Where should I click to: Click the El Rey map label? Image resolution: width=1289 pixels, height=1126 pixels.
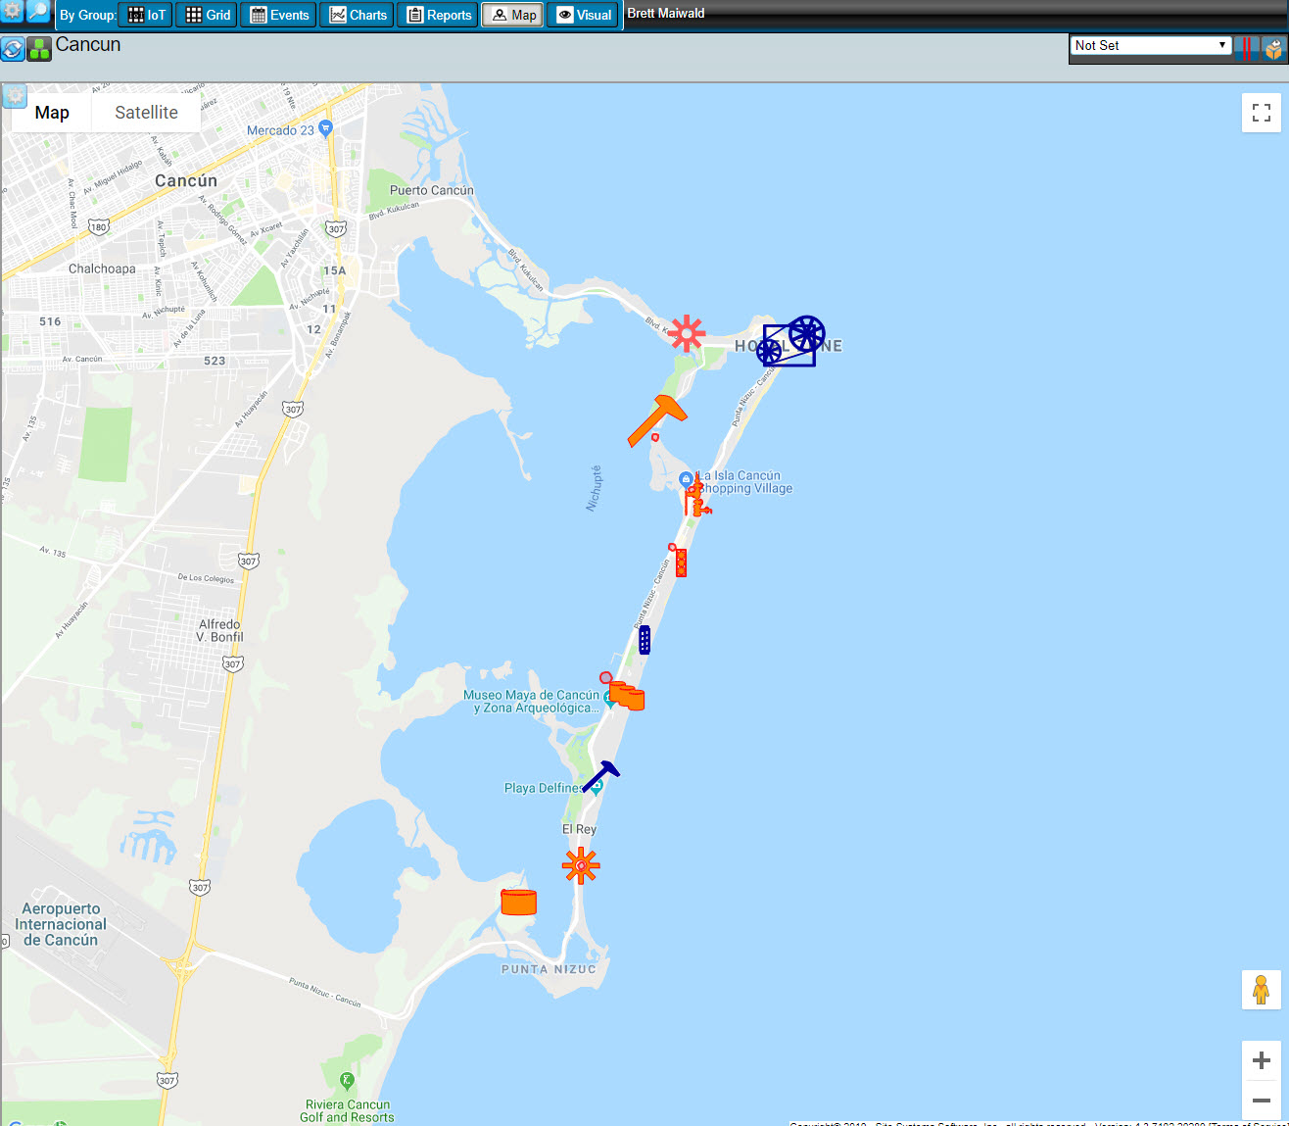(x=579, y=829)
